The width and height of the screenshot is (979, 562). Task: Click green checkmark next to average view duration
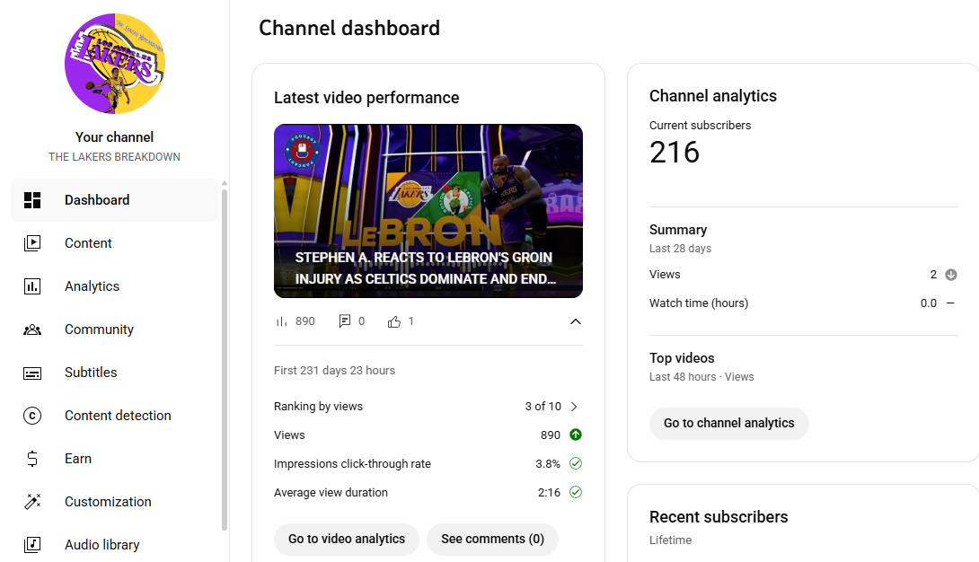pyautogui.click(x=576, y=492)
